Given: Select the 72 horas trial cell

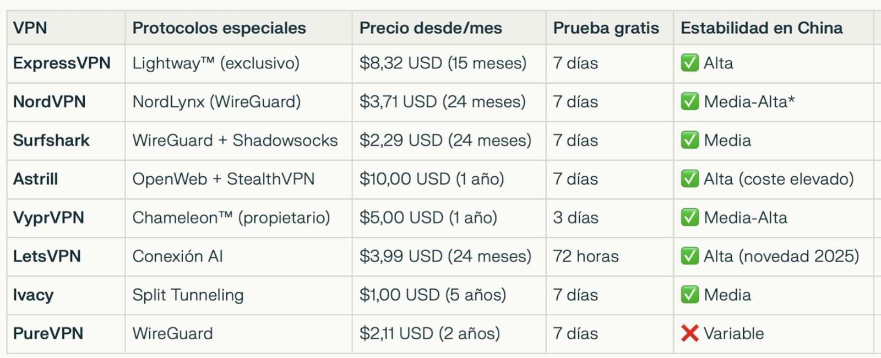Looking at the screenshot, I should [586, 256].
